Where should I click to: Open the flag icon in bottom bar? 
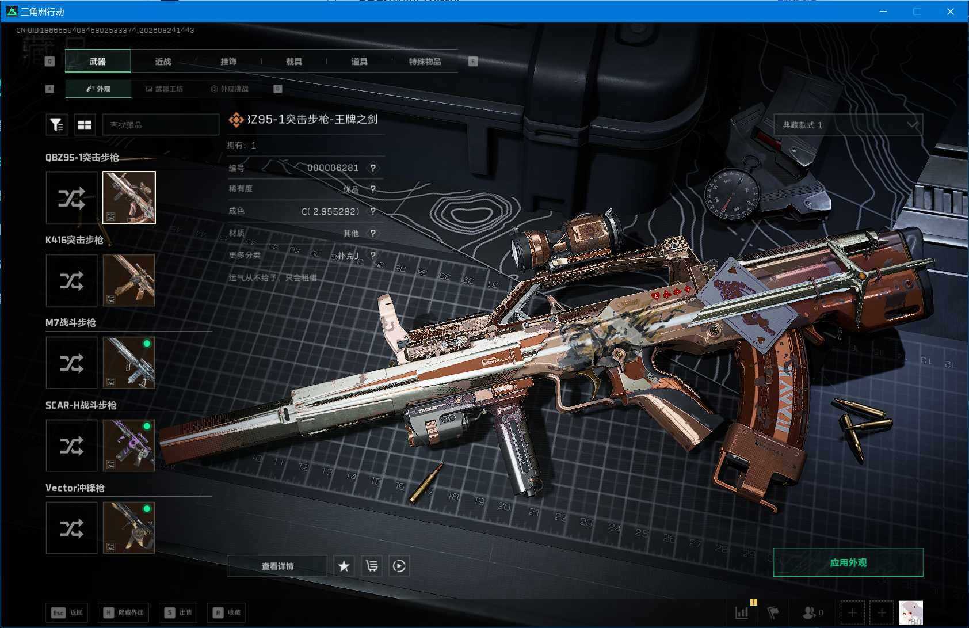773,612
